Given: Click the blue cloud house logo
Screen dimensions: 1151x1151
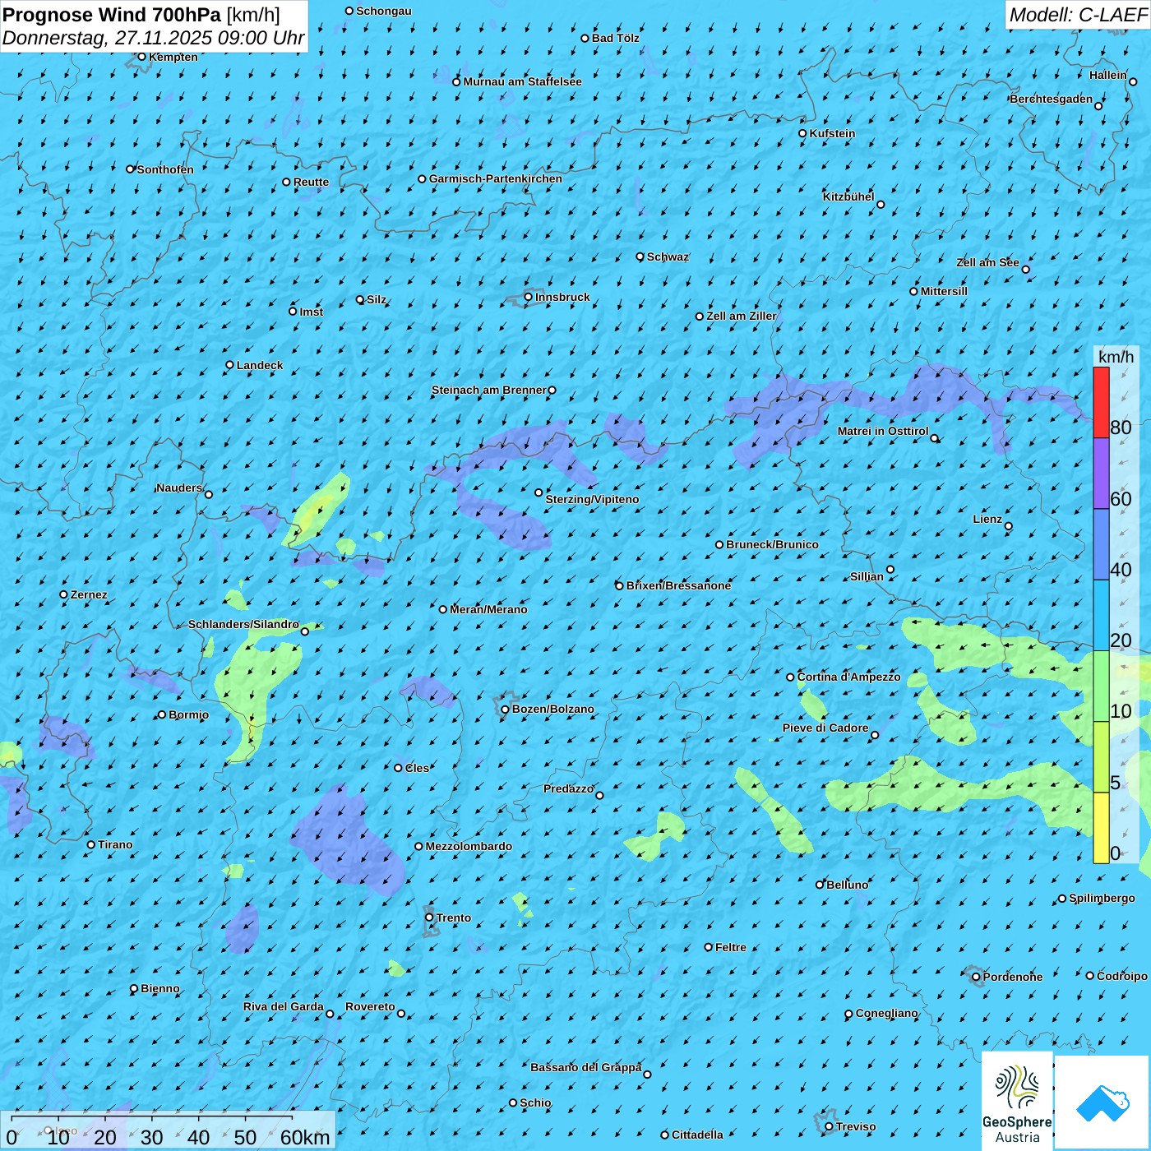Looking at the screenshot, I should [1102, 1102].
